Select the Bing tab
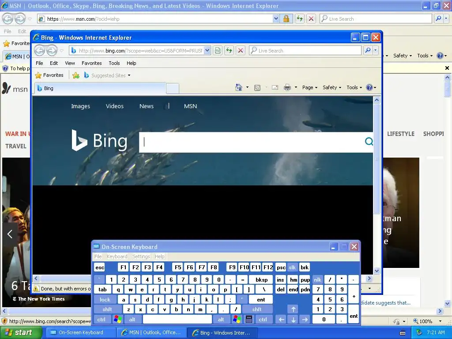Image resolution: width=452 pixels, height=339 pixels. click(100, 88)
